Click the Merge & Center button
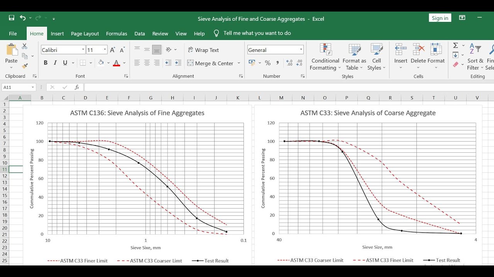The image size is (494, 277). (210, 63)
